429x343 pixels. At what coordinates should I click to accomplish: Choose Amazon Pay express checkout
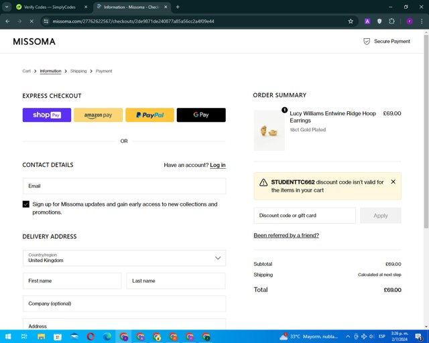(x=99, y=115)
